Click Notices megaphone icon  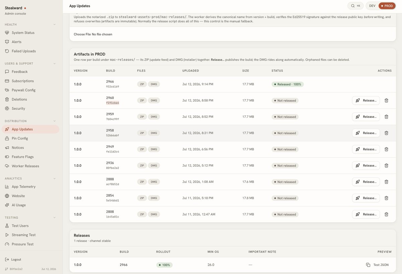click(7, 148)
